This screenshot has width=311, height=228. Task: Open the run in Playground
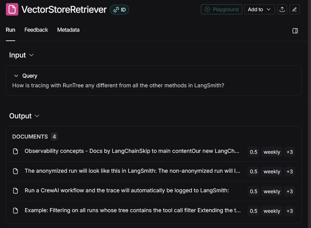coord(221,9)
